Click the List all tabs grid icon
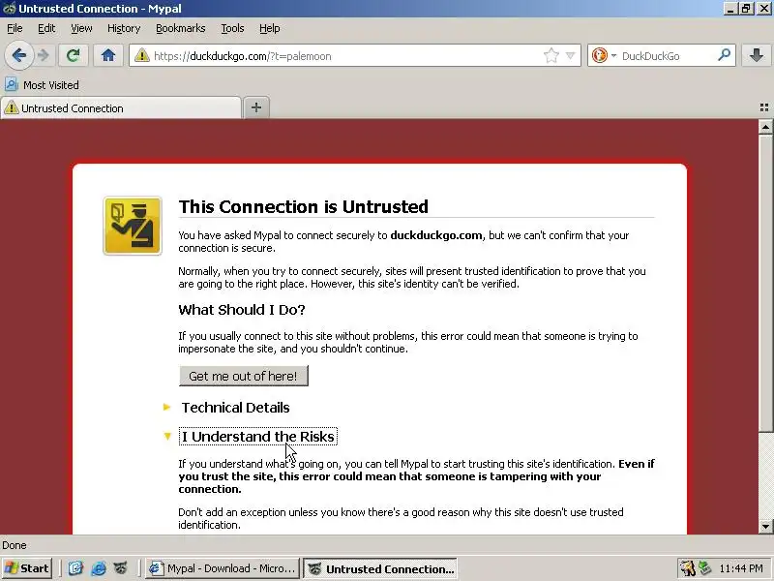Image resolution: width=774 pixels, height=581 pixels. click(764, 107)
